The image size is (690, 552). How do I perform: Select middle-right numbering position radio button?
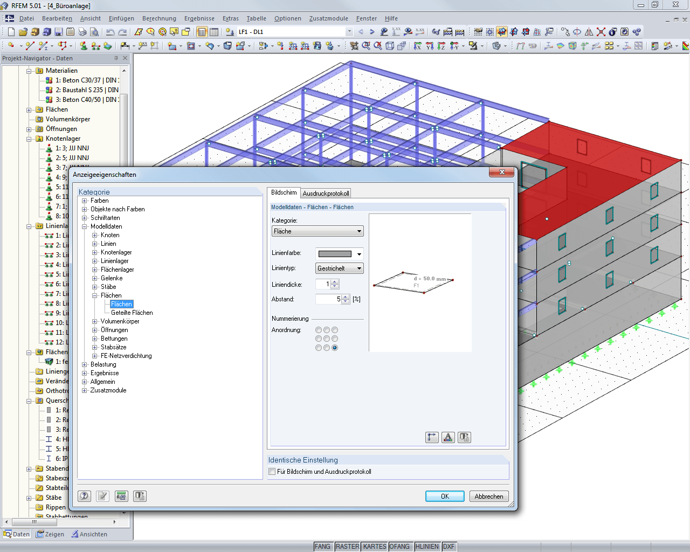click(335, 339)
